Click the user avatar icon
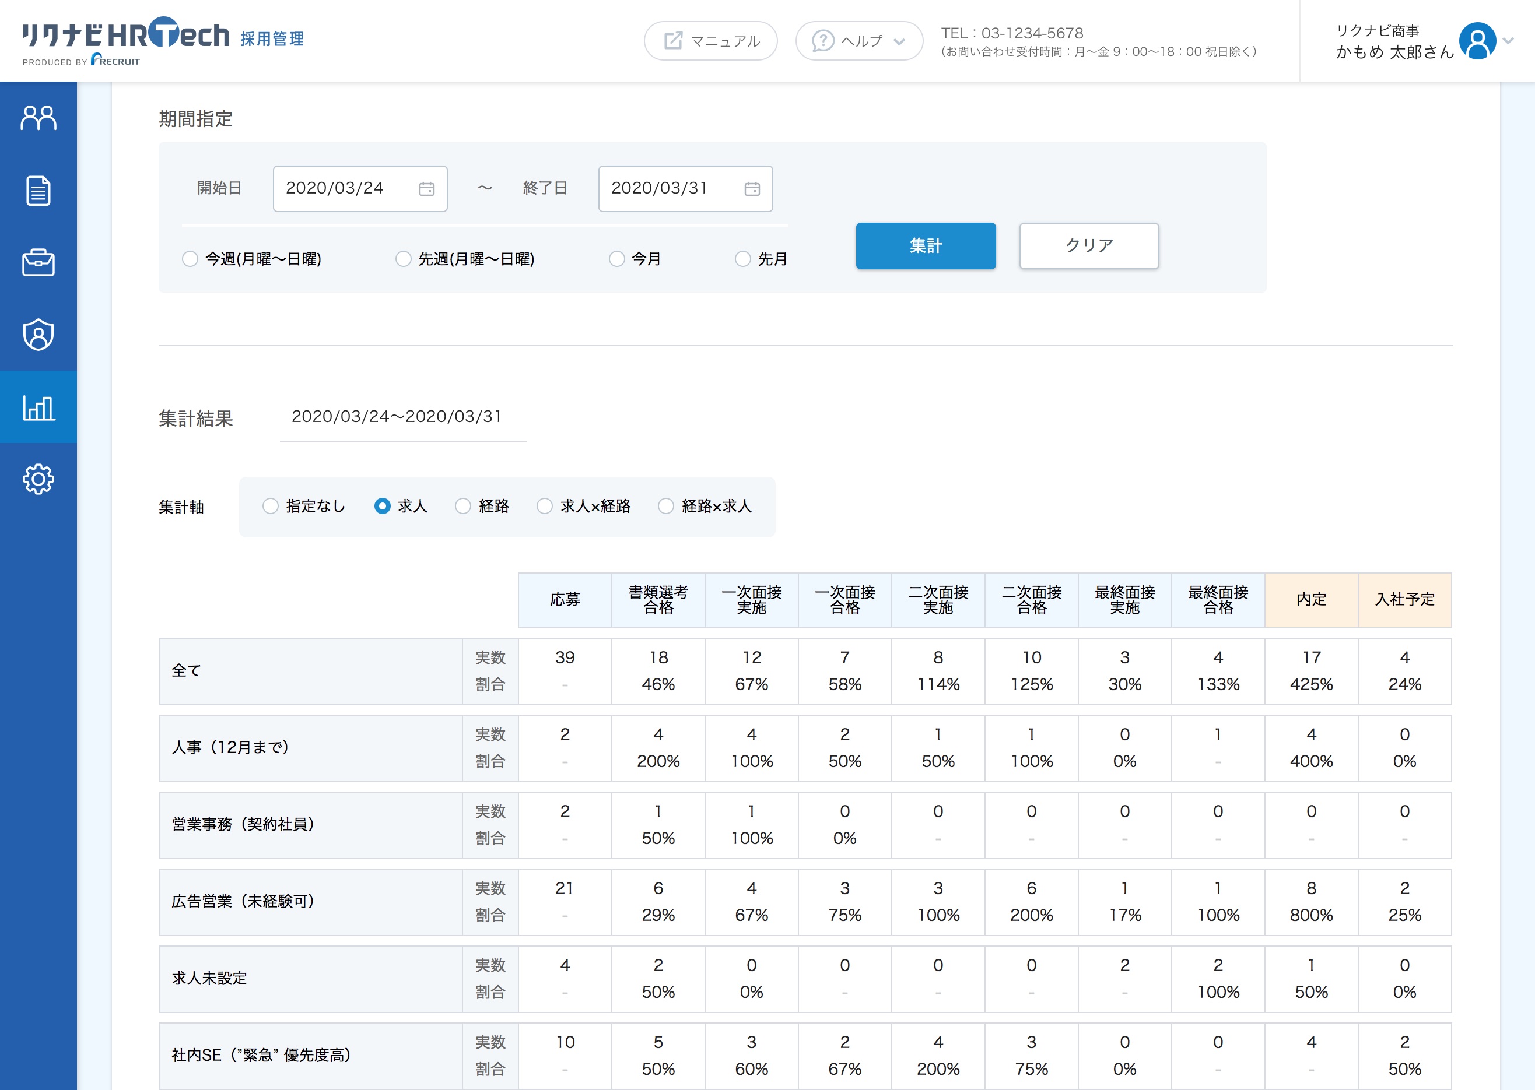1535x1090 pixels. pos(1477,41)
